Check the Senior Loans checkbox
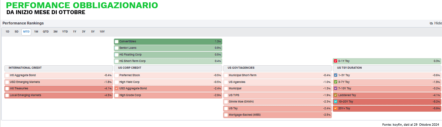Screen dimensions: 442x127 coord(116,48)
